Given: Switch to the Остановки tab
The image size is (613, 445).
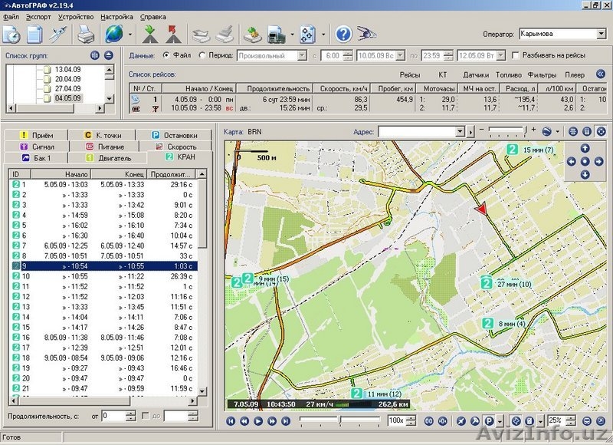Looking at the screenshot, I should tap(174, 135).
